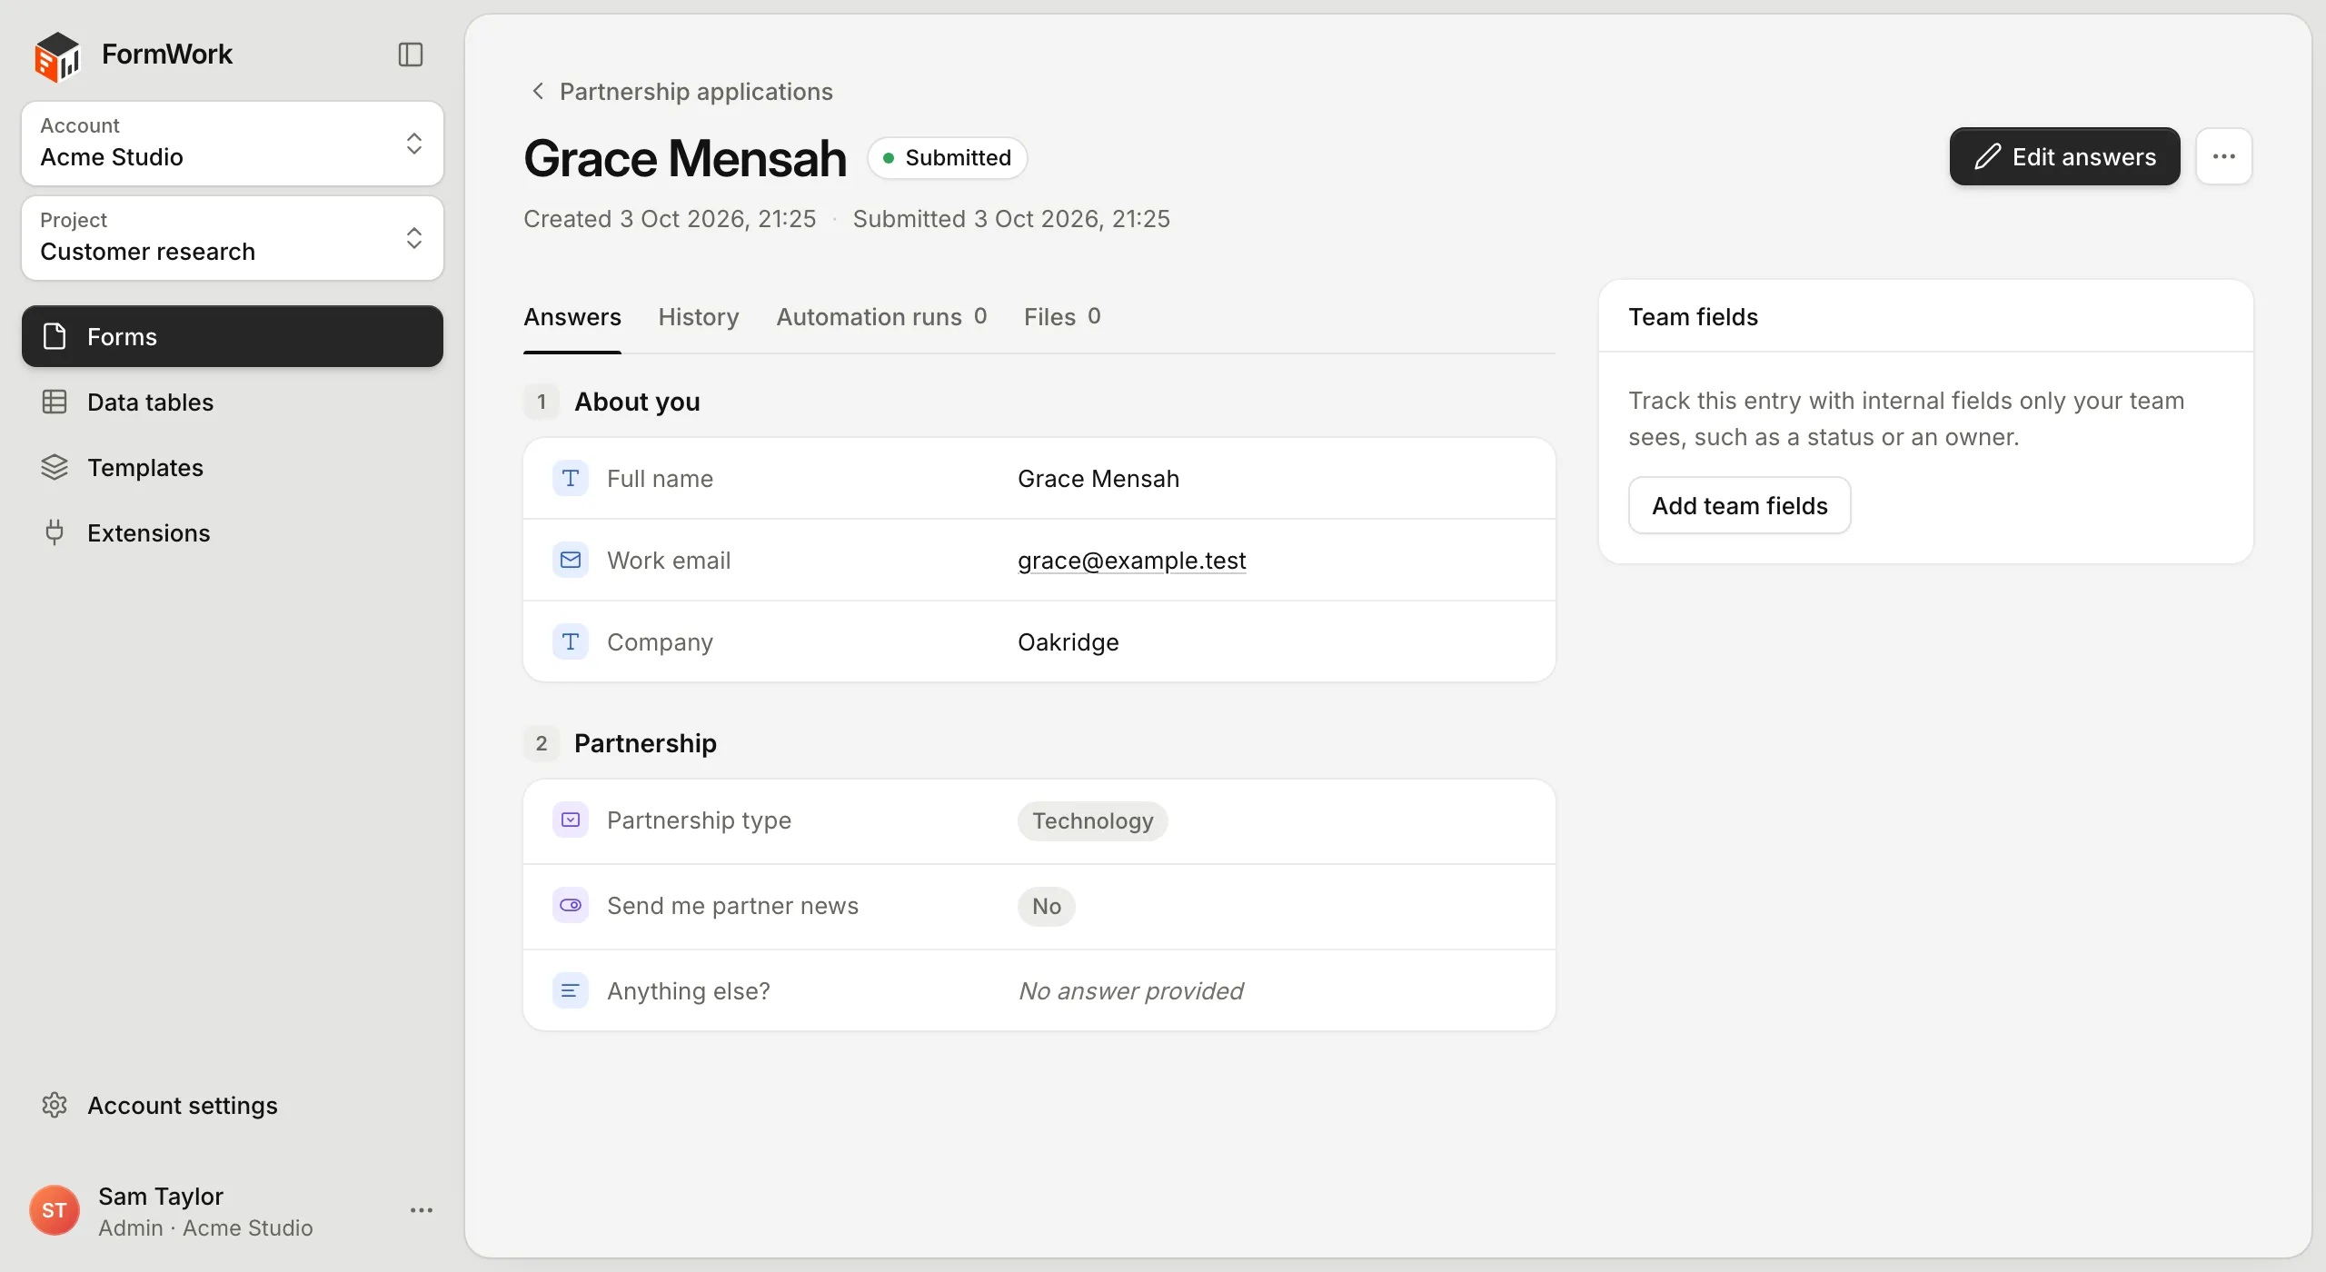
Task: Click the About you section heading
Action: point(637,402)
